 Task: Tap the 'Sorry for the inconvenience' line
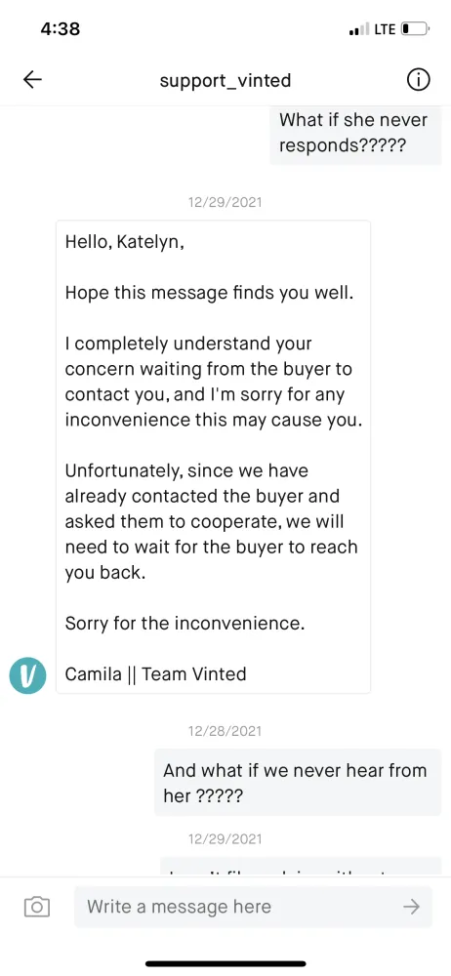[185, 623]
